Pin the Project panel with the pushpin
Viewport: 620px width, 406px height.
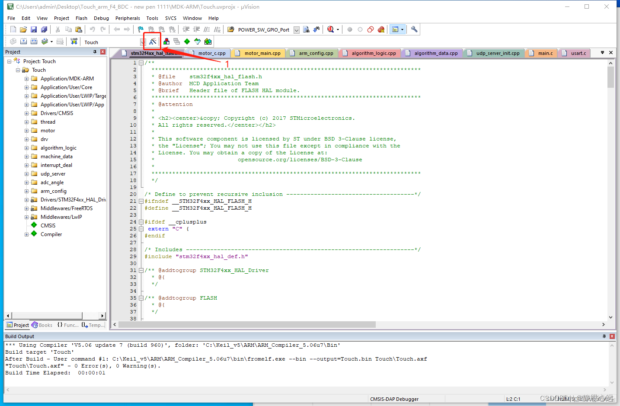95,52
